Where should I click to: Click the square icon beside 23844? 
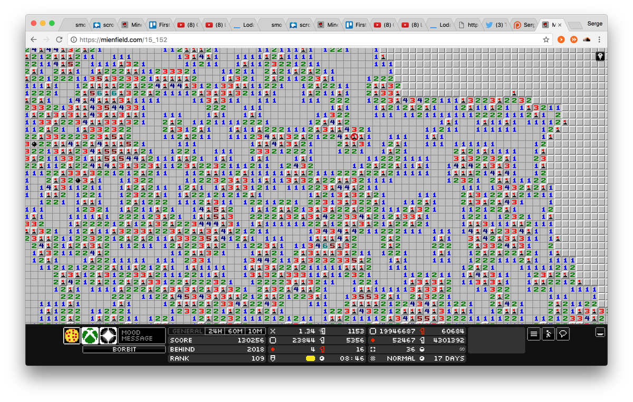point(273,340)
